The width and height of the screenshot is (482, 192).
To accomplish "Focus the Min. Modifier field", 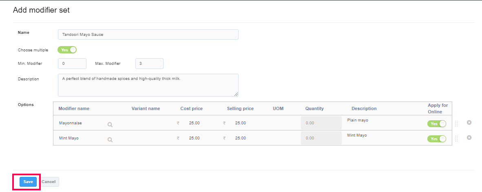I will (72, 64).
